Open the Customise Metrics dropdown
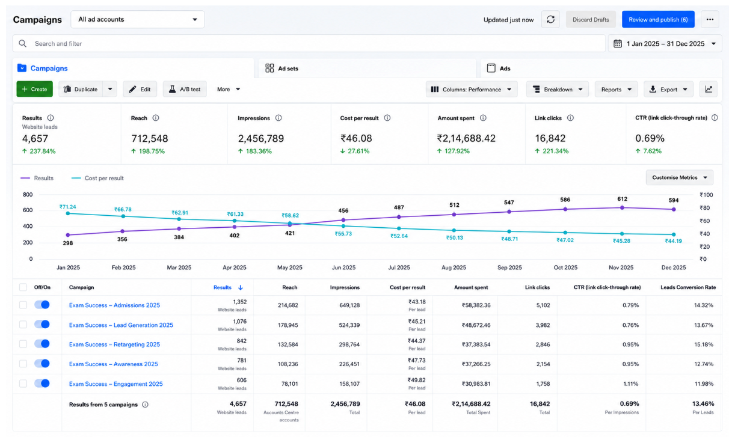The image size is (729, 437). pos(680,177)
